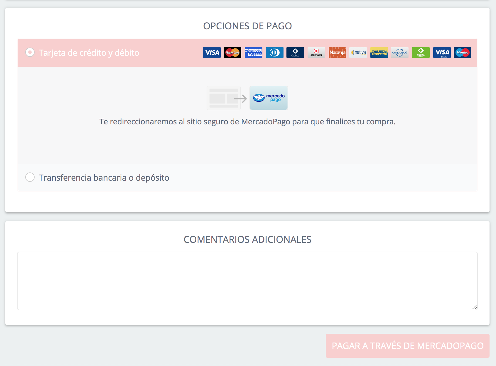Click the orange Naranja card icon
The width and height of the screenshot is (496, 366).
[x=338, y=52]
